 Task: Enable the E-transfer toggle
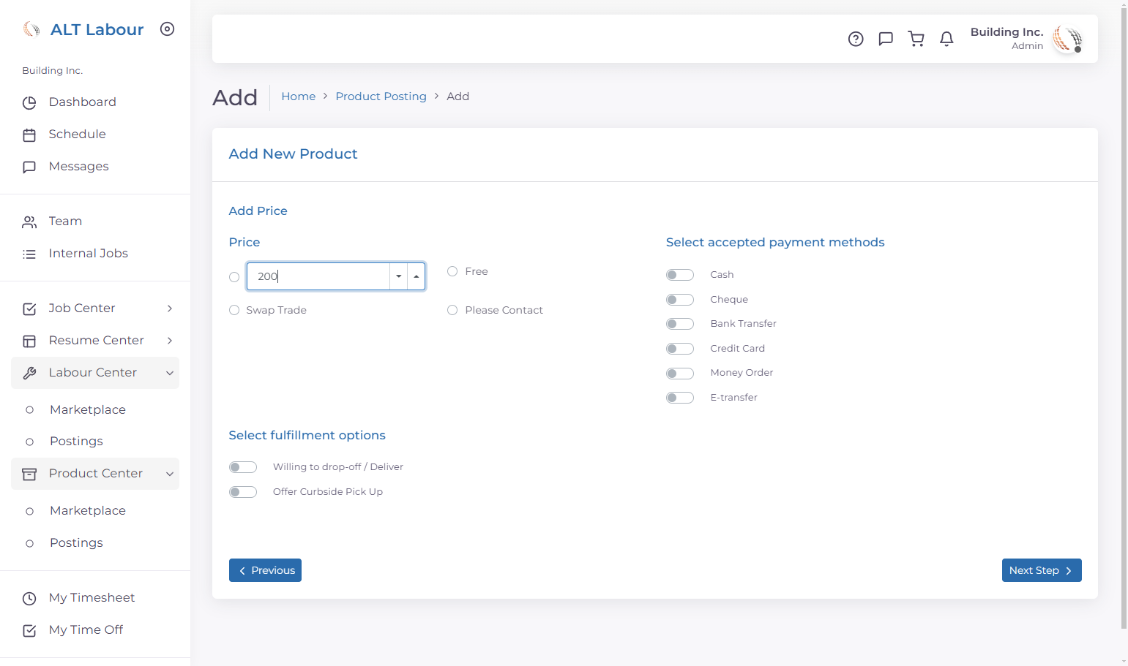(x=680, y=398)
